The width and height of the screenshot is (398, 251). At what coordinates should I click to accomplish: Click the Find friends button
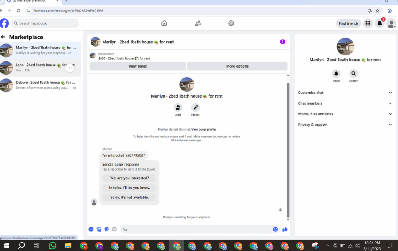point(348,23)
